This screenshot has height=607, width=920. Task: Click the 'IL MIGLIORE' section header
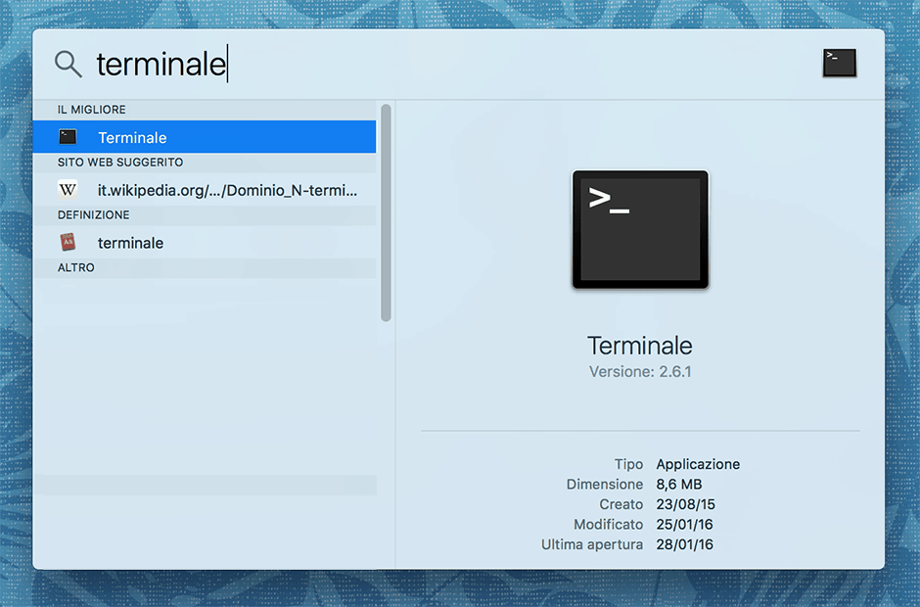click(92, 110)
